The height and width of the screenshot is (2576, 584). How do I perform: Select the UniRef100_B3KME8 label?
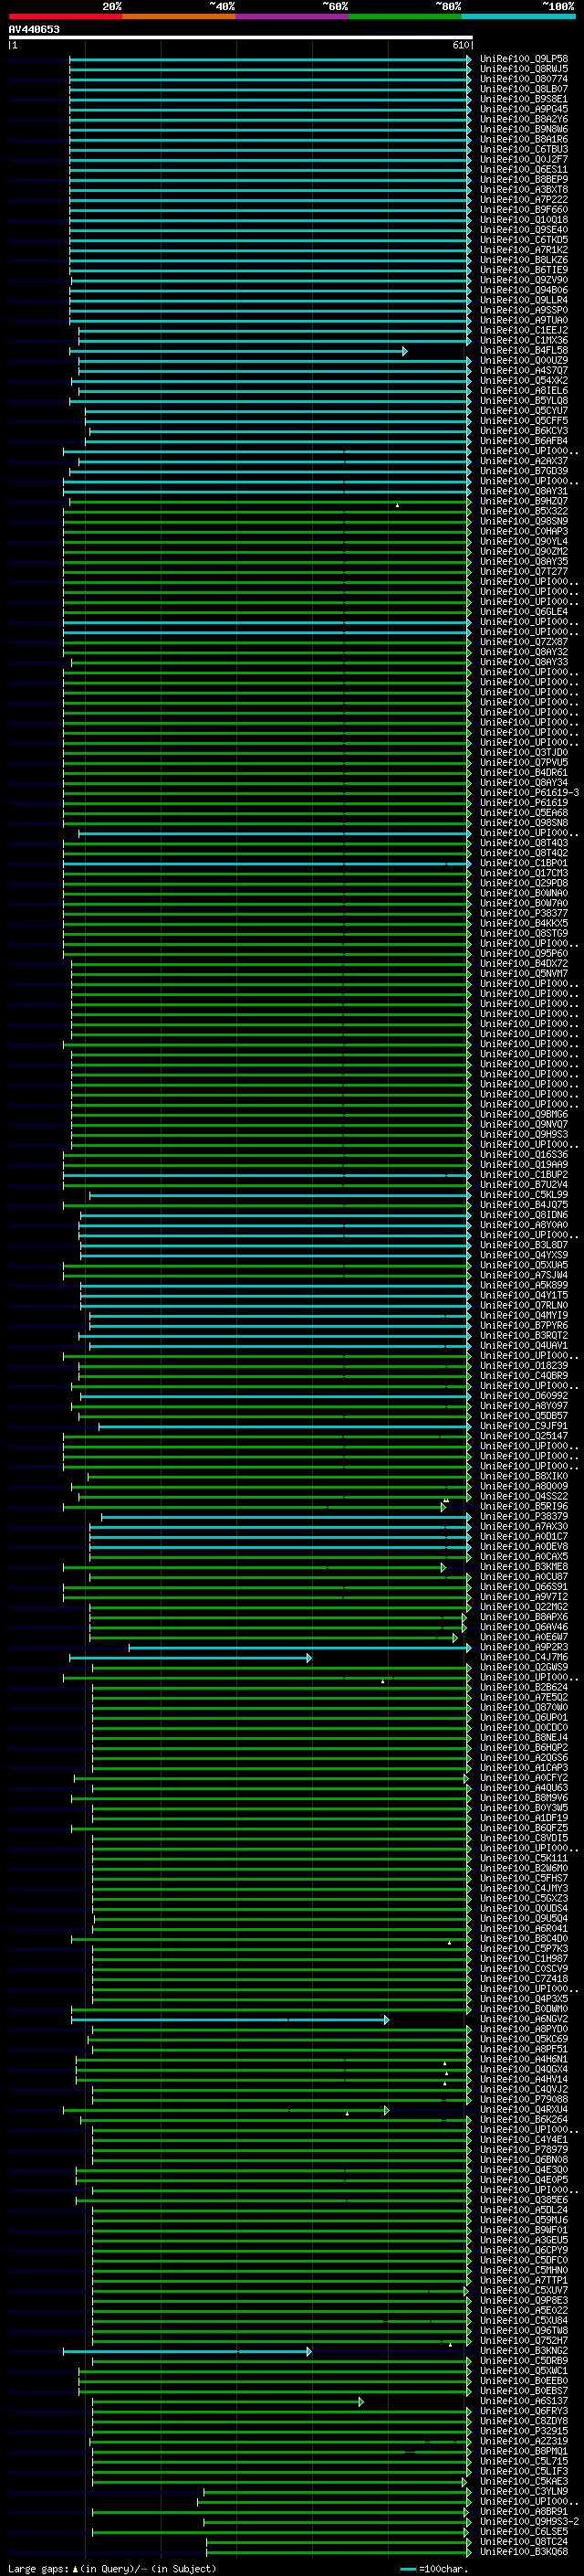click(x=524, y=1567)
